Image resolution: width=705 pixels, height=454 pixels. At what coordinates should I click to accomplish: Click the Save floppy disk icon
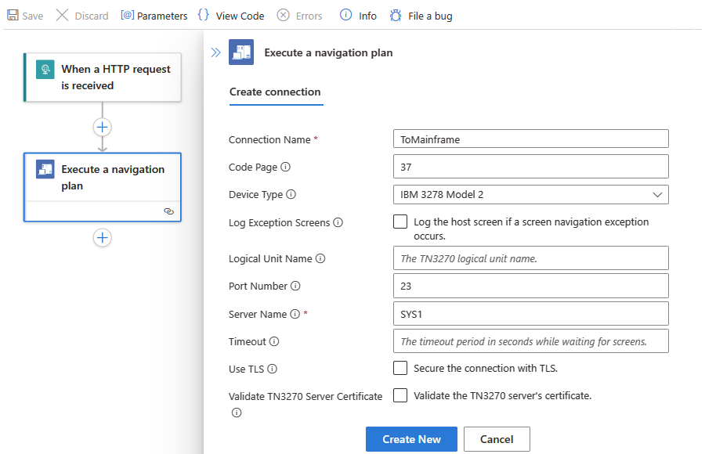(x=13, y=16)
